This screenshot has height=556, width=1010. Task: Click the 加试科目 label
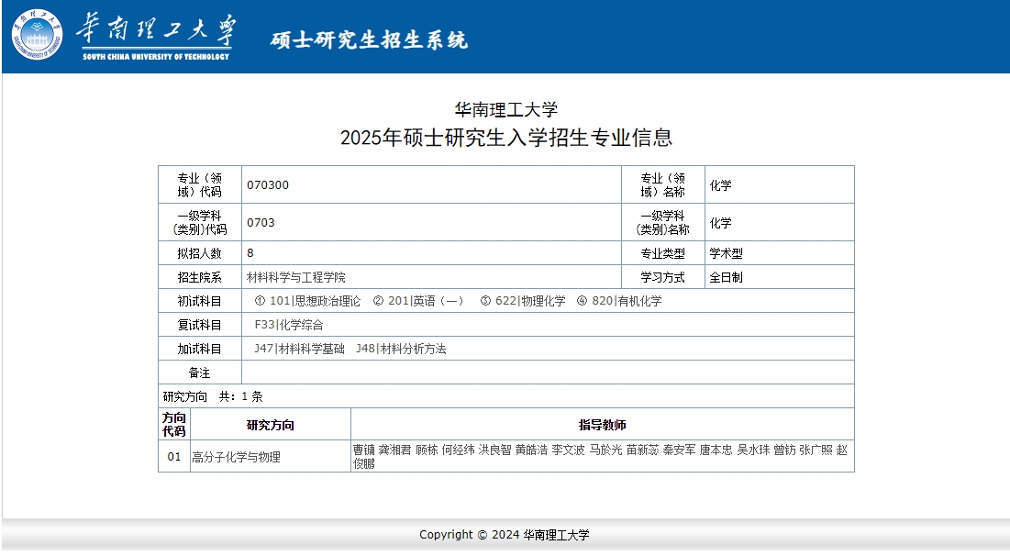200,349
